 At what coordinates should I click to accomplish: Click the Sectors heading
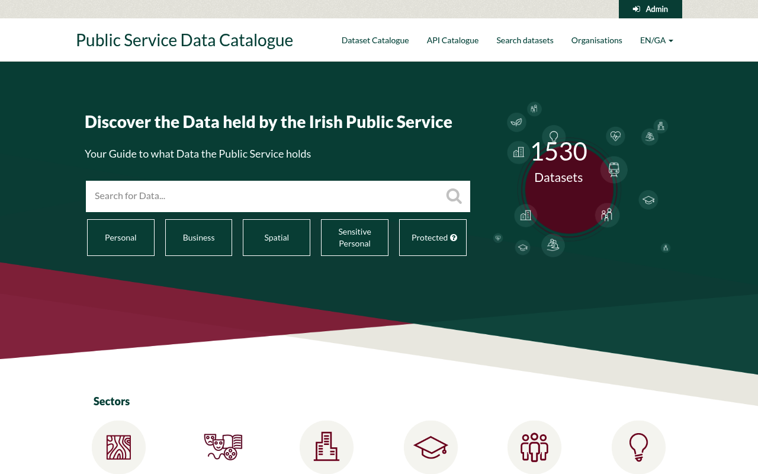tap(111, 401)
